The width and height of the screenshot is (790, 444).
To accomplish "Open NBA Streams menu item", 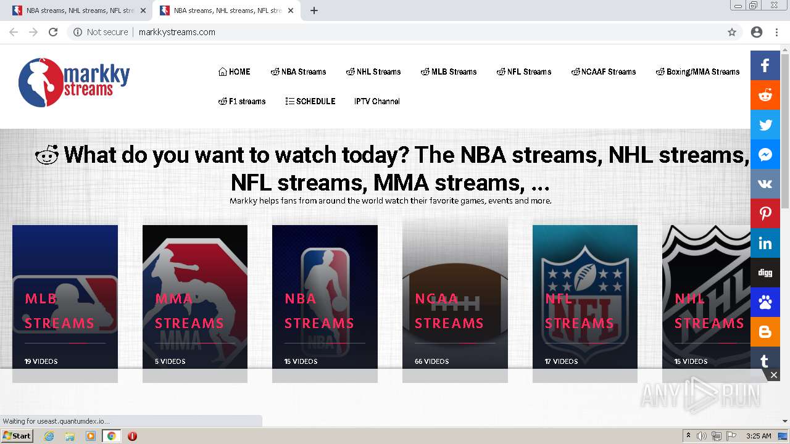I will tap(299, 72).
